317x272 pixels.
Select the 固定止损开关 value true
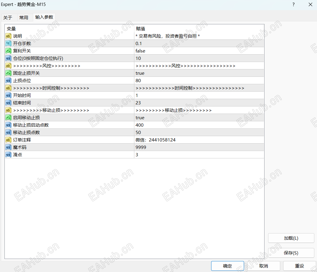point(140,73)
